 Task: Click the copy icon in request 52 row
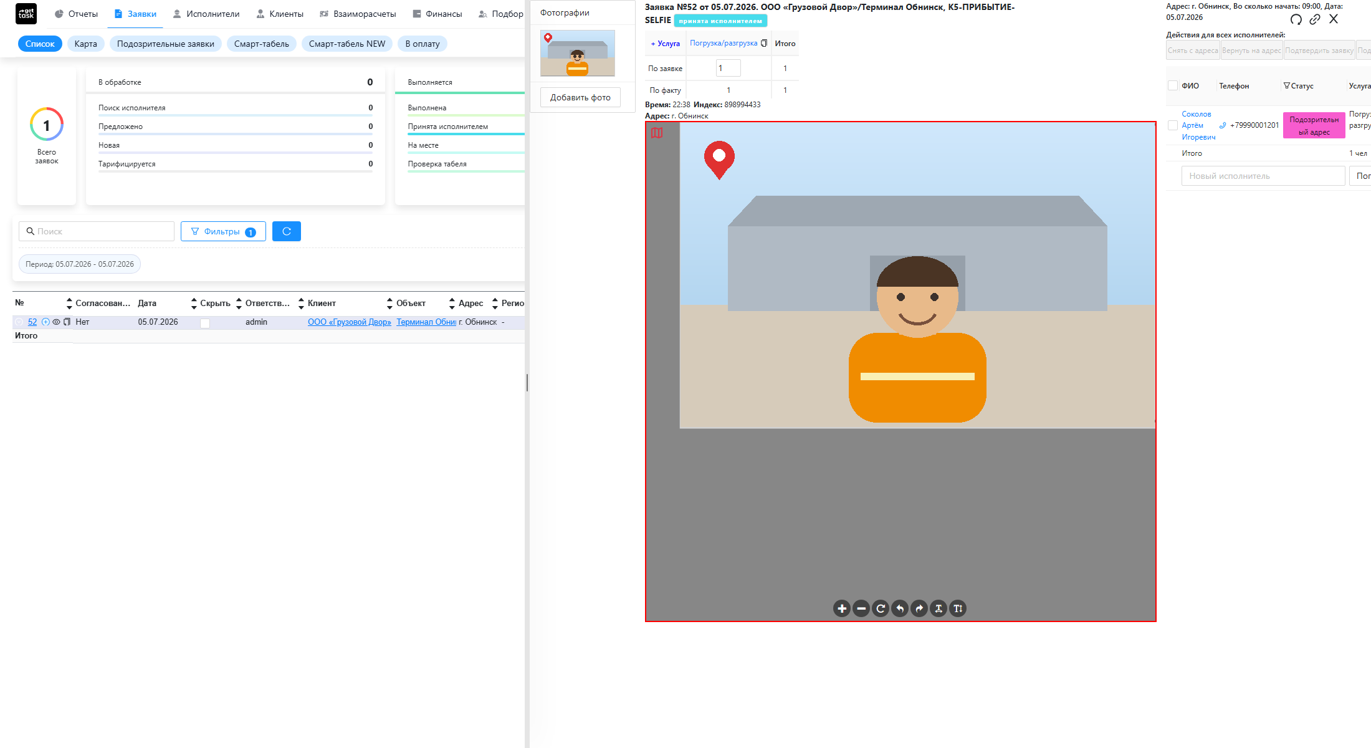(x=67, y=322)
